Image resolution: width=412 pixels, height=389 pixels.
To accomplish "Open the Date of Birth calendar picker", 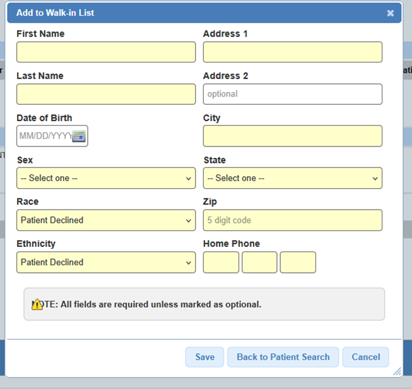I will tap(79, 136).
